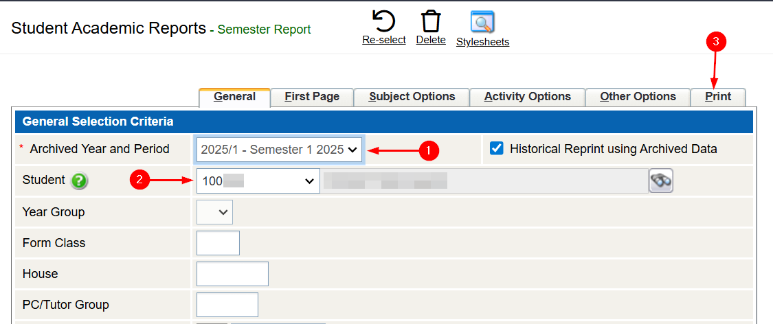
Task: Open the Subject Options tab
Action: pyautogui.click(x=412, y=97)
